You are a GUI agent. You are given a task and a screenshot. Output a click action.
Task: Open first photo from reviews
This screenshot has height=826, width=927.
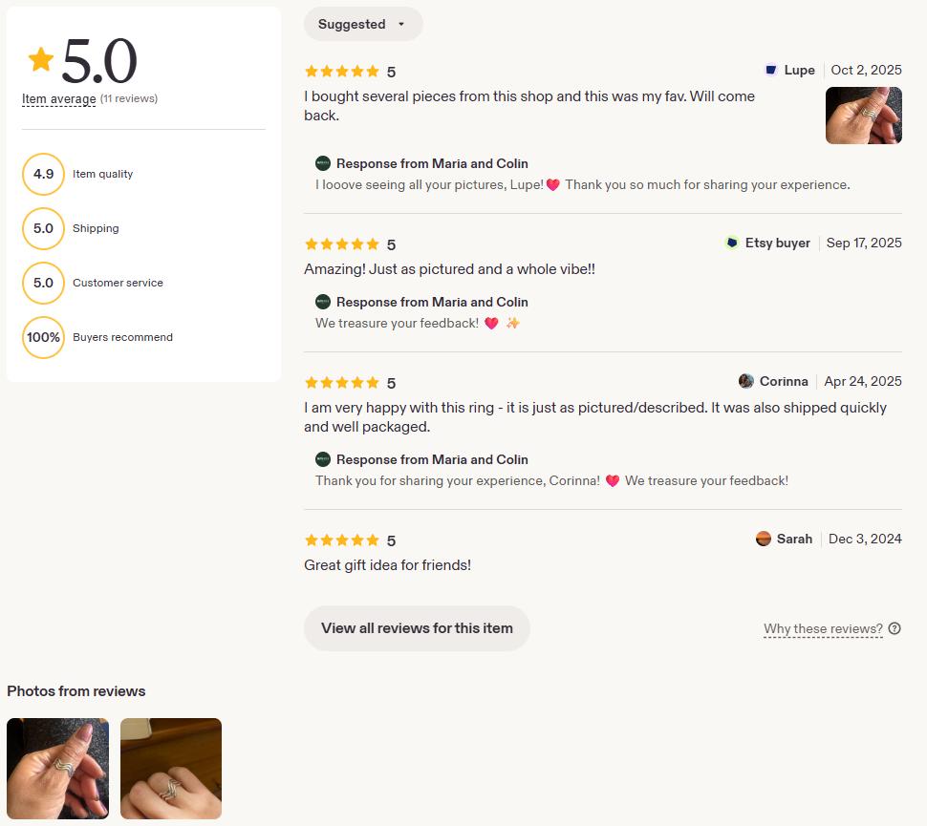(x=58, y=768)
